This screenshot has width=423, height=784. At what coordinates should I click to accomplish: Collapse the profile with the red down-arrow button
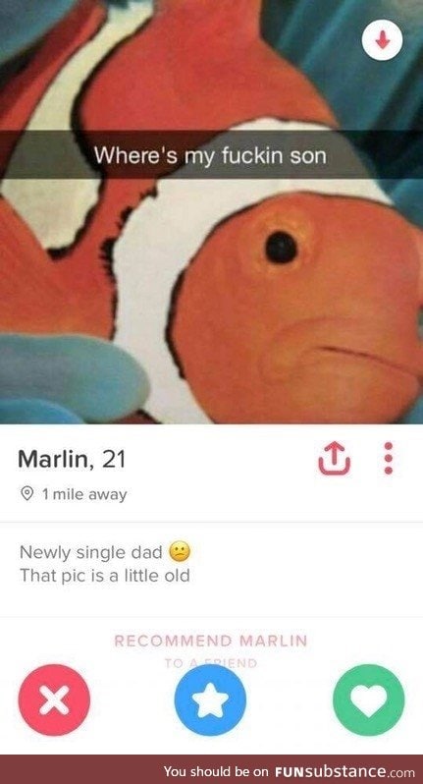point(382,40)
